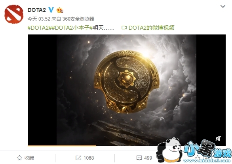Click the www.xiaohei.com watermark text
This screenshot has height=164, width=232.
207,160
